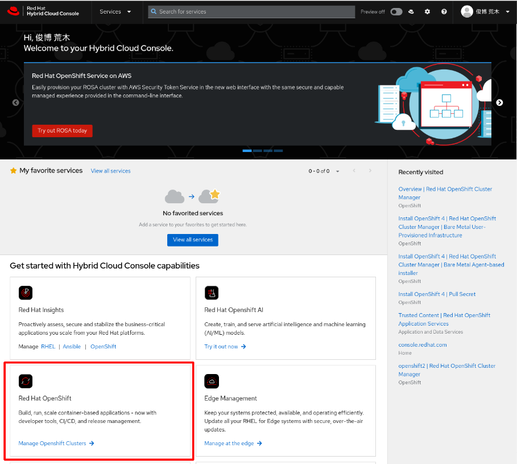Click the Try out ROSA today button
Screen dimensions: 517x464
(x=62, y=130)
